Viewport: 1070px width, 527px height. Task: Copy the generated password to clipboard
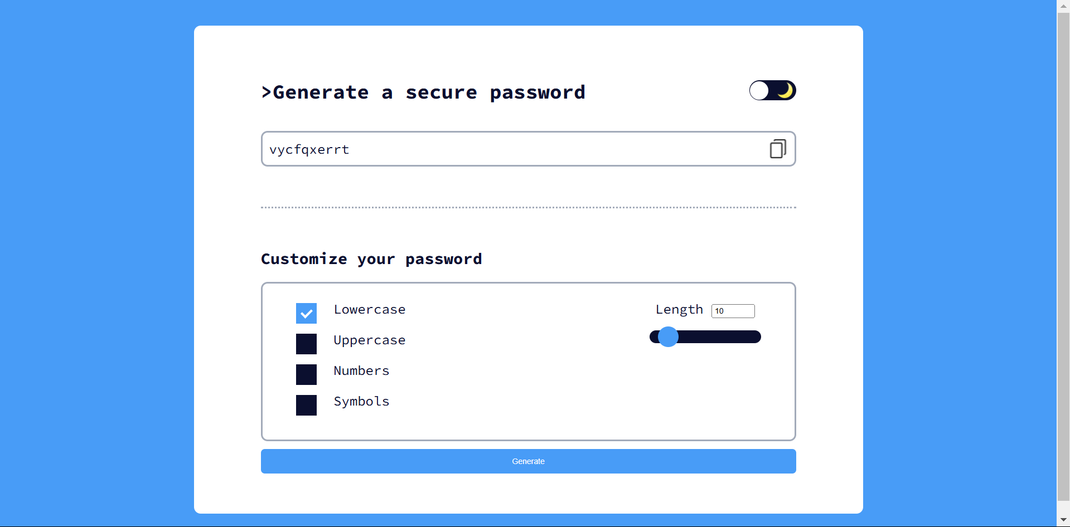[x=777, y=149]
